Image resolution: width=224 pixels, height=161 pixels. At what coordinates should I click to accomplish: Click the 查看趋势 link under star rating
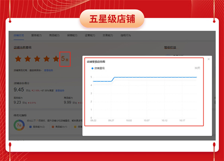49,70
